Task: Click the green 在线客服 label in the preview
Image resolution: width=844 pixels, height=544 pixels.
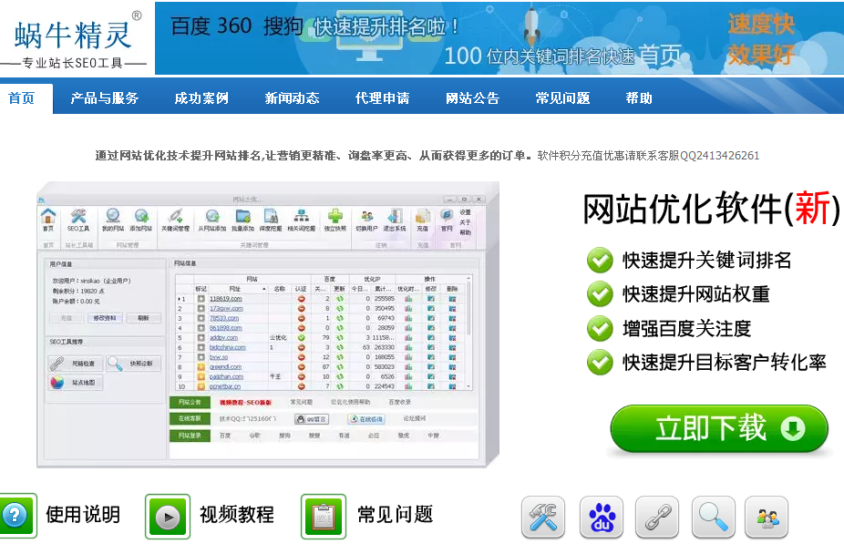Action: click(190, 418)
